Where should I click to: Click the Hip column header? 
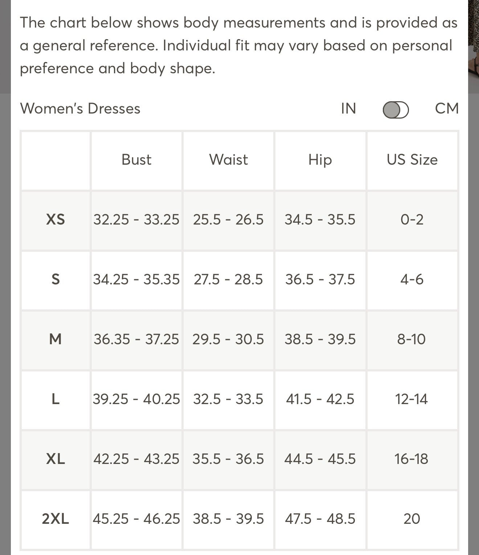(x=320, y=160)
